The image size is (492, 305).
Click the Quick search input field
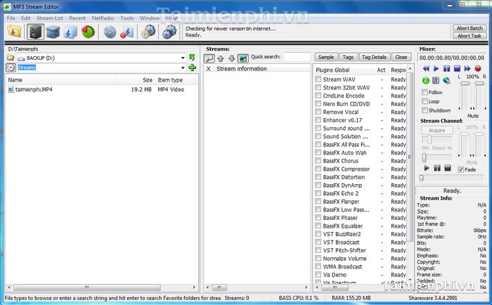[297, 57]
